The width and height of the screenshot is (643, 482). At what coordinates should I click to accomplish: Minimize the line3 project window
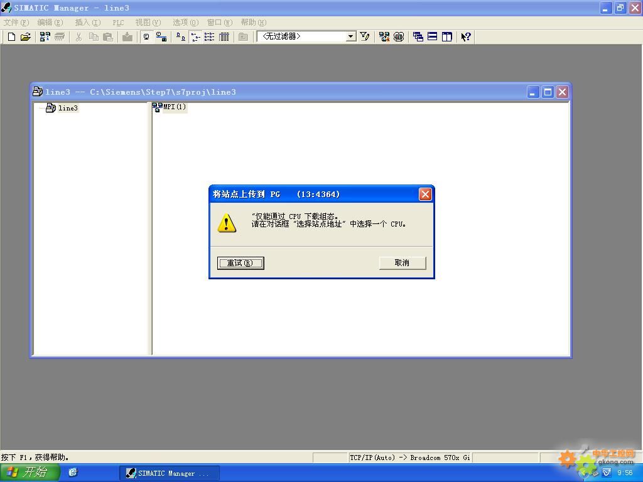coord(532,92)
